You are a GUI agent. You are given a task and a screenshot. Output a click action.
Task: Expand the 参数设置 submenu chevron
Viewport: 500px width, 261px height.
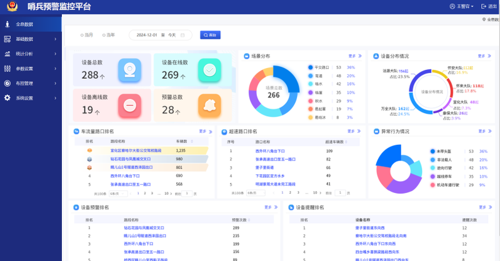click(x=56, y=69)
